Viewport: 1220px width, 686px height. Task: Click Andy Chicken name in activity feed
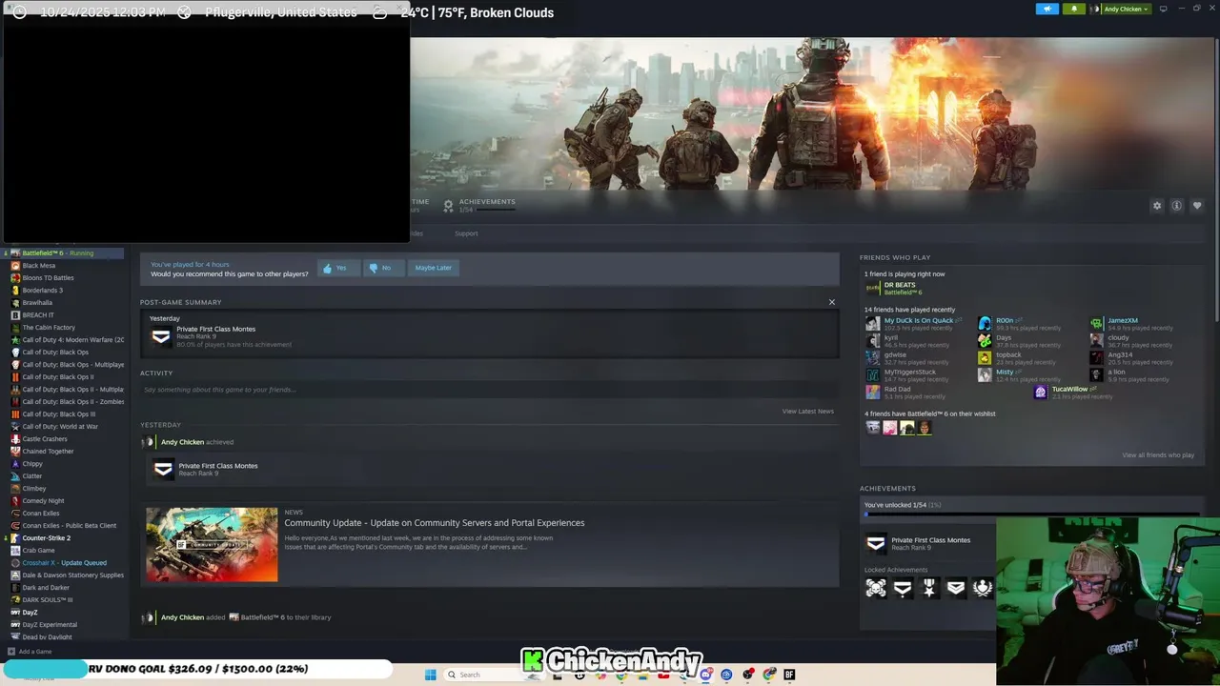click(182, 442)
